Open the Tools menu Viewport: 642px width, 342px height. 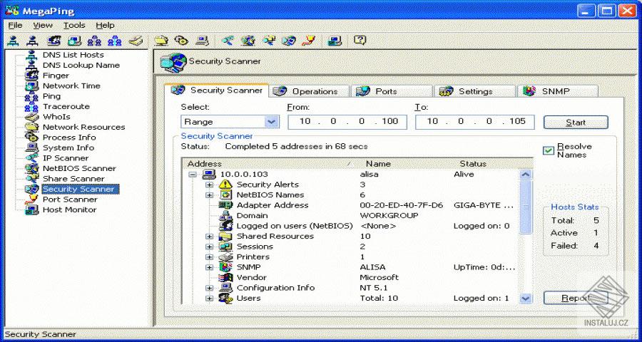(74, 26)
